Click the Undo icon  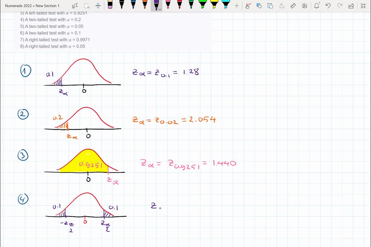coord(328,5)
